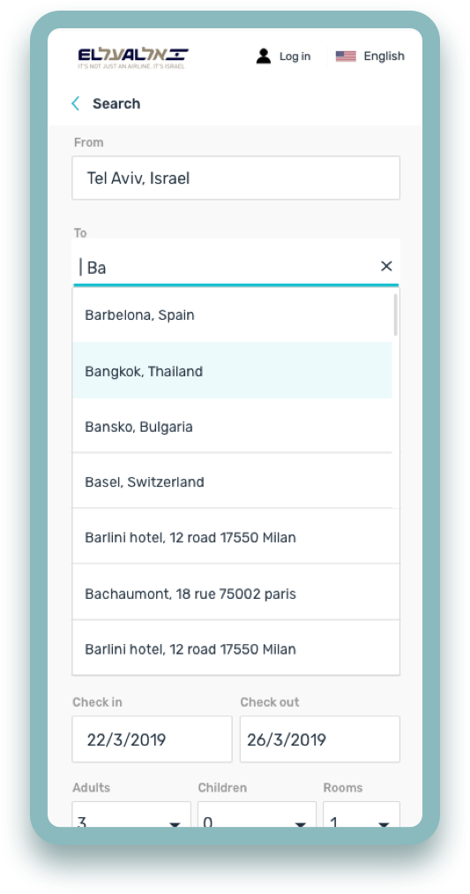Click the US flag icon
Viewport: 470px width, 894px height.
pyautogui.click(x=346, y=56)
